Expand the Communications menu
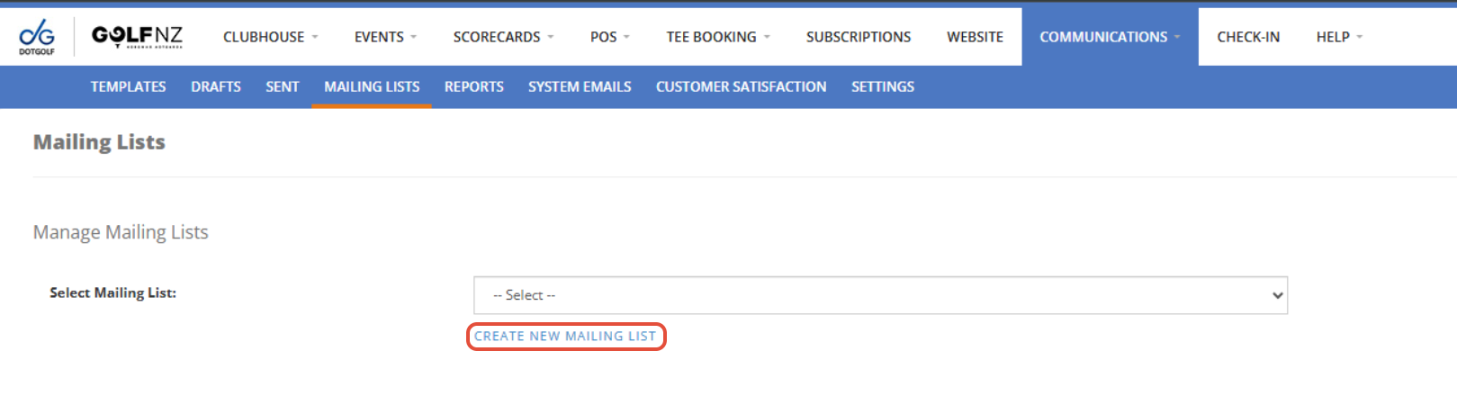The width and height of the screenshot is (1457, 405). click(x=1109, y=37)
